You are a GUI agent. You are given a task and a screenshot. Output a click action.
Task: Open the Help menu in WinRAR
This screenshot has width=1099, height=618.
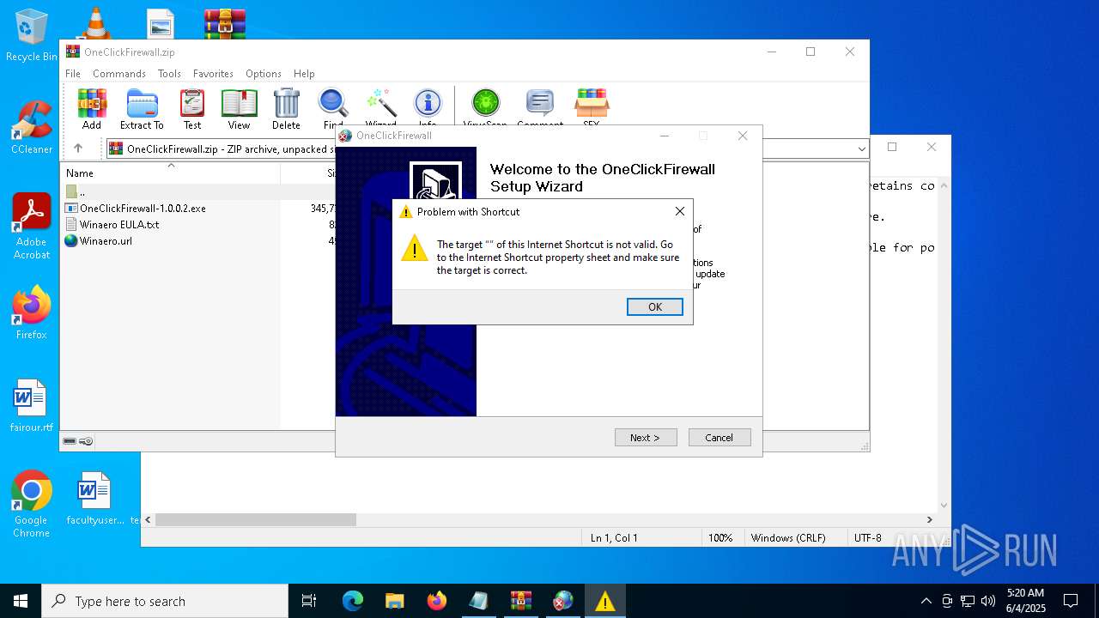pos(304,74)
